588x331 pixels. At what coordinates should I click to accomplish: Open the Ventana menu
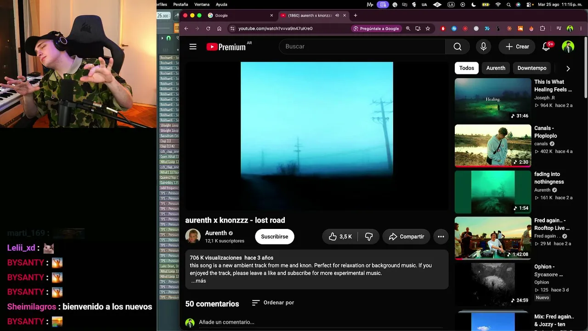(202, 5)
